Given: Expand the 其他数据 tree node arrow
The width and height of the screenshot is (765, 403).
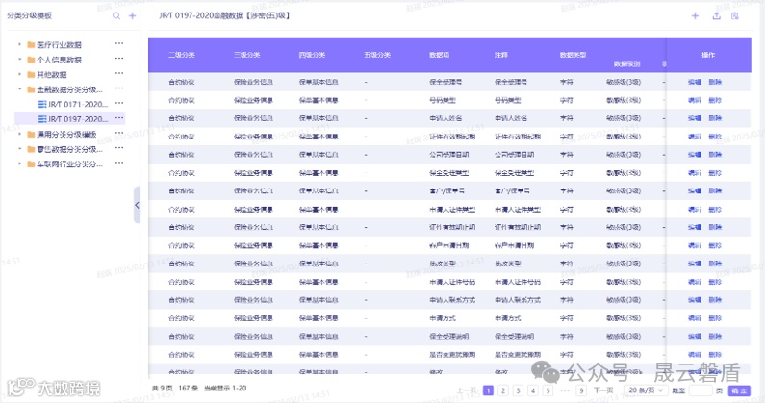Looking at the screenshot, I should tap(19, 75).
